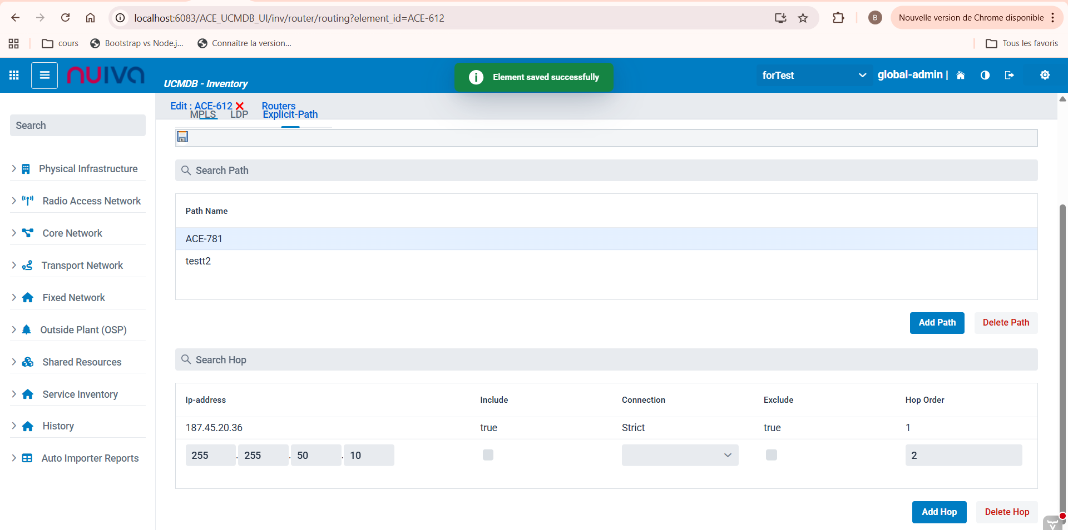Check the Exclude checkbox for new hop
Viewport: 1068px width, 530px height.
(x=771, y=455)
